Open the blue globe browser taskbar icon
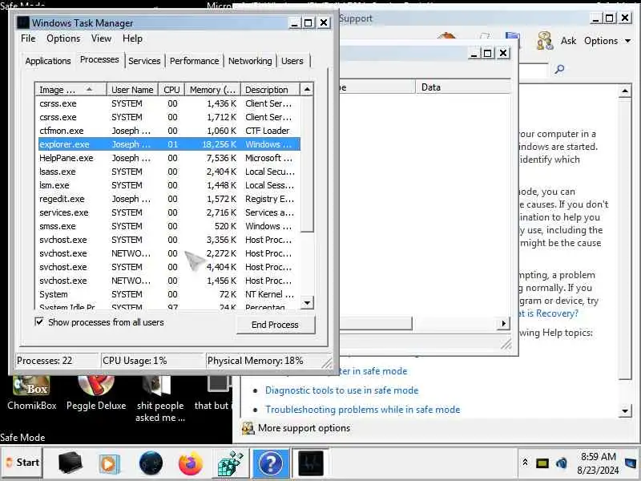Image resolution: width=641 pixels, height=481 pixels. tap(151, 463)
